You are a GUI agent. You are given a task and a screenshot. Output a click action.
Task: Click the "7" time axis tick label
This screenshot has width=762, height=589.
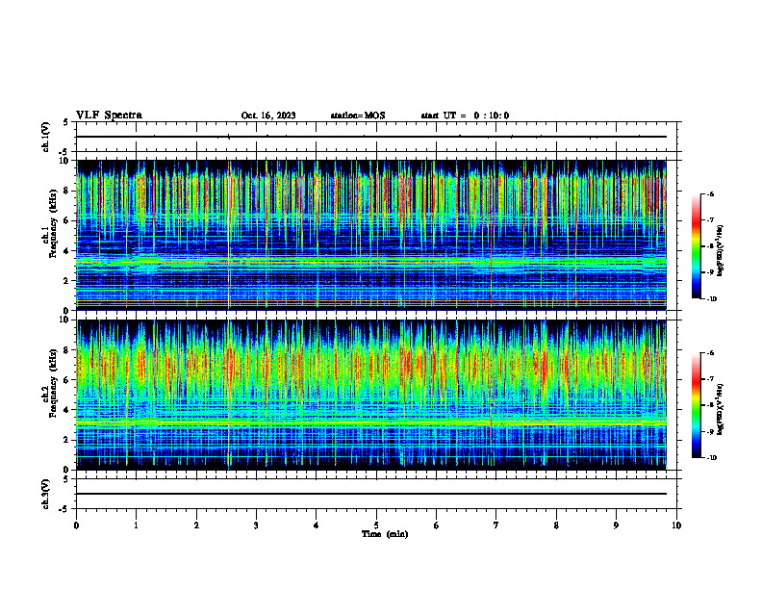point(496,525)
